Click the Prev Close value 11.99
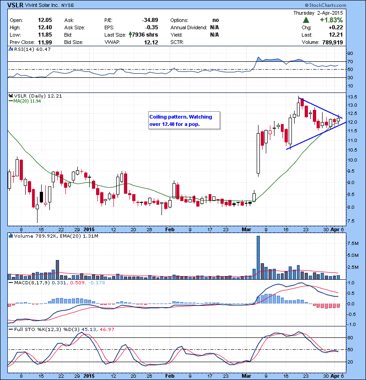Screen dimensions: 366x380 tap(45, 43)
